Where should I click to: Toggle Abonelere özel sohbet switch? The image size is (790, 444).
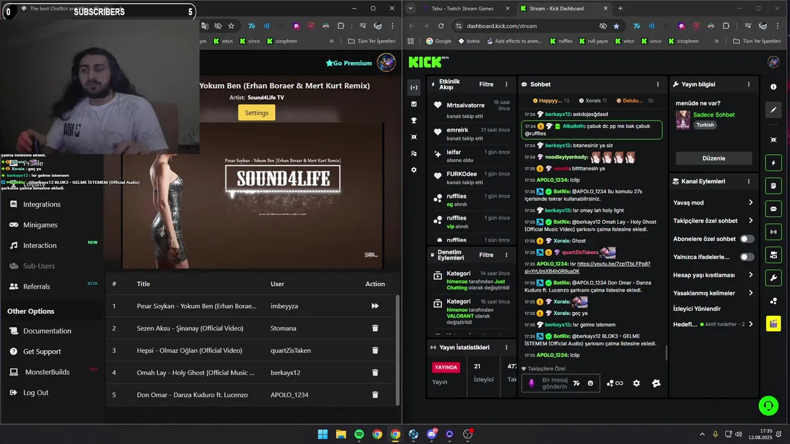[x=747, y=239]
